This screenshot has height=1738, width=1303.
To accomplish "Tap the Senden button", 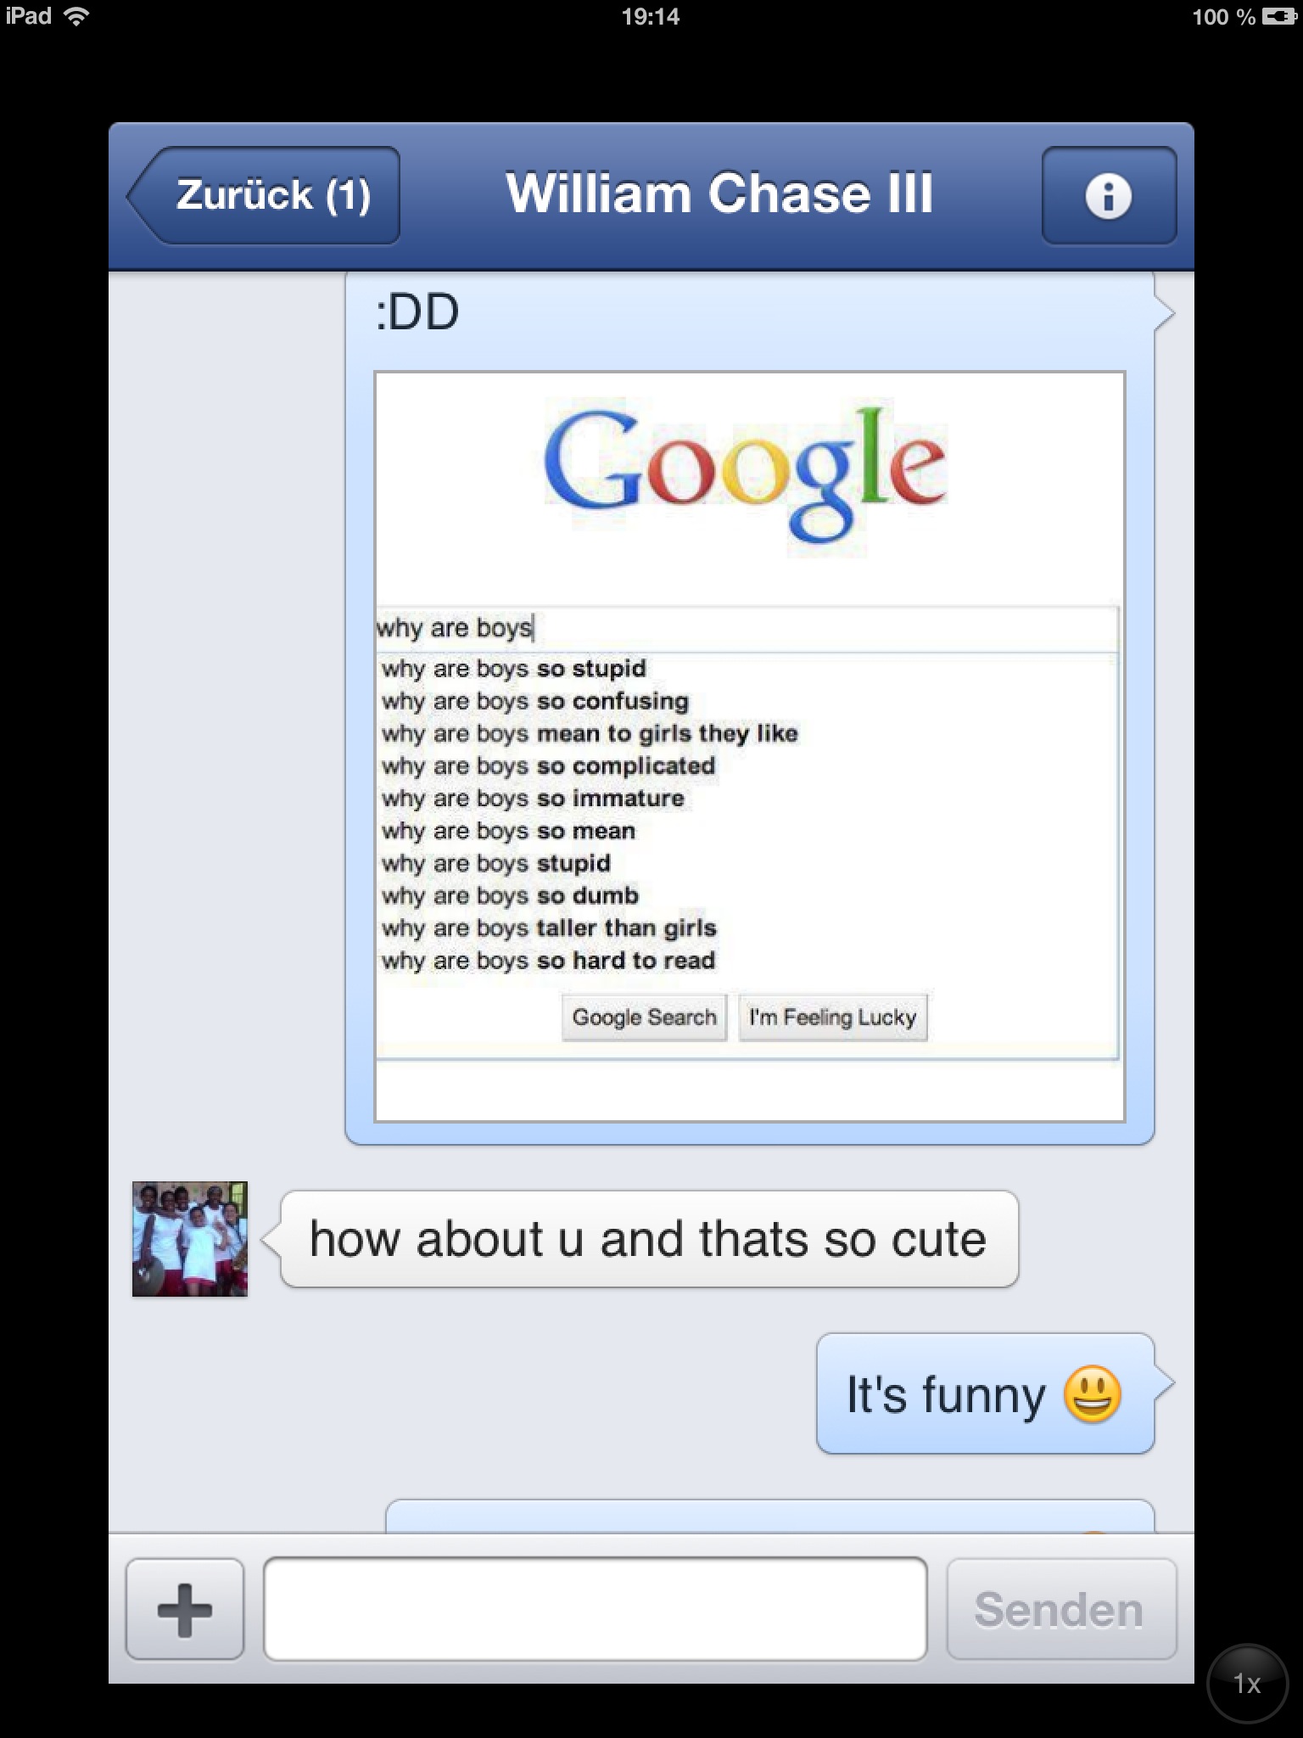I will tap(1061, 1609).
